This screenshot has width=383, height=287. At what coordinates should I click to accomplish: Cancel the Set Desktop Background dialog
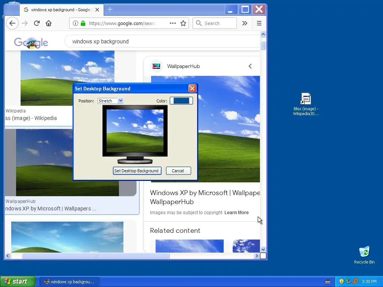[x=178, y=171]
